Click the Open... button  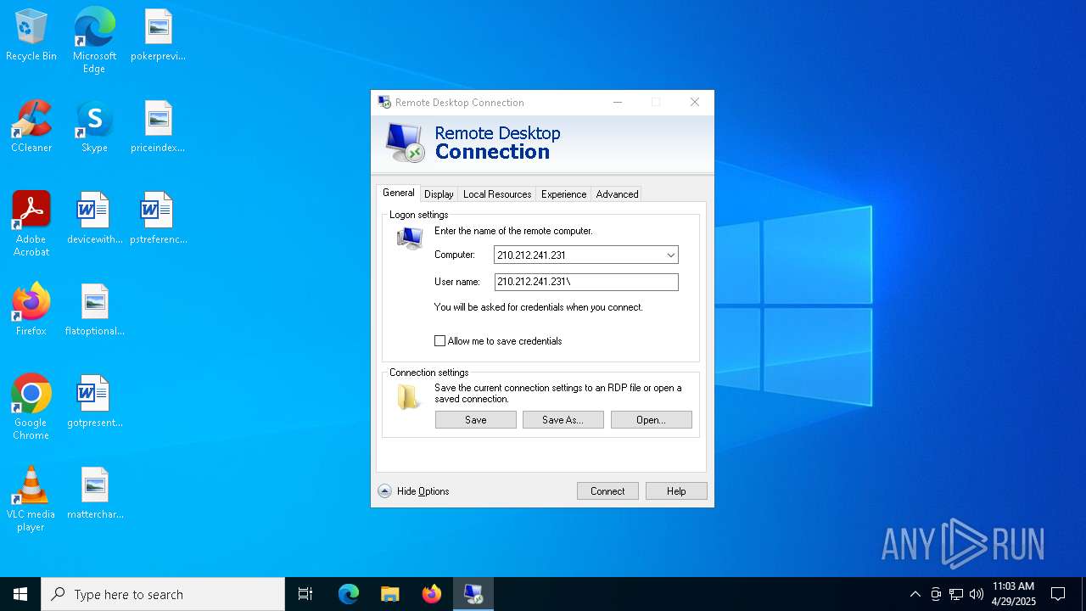(652, 420)
